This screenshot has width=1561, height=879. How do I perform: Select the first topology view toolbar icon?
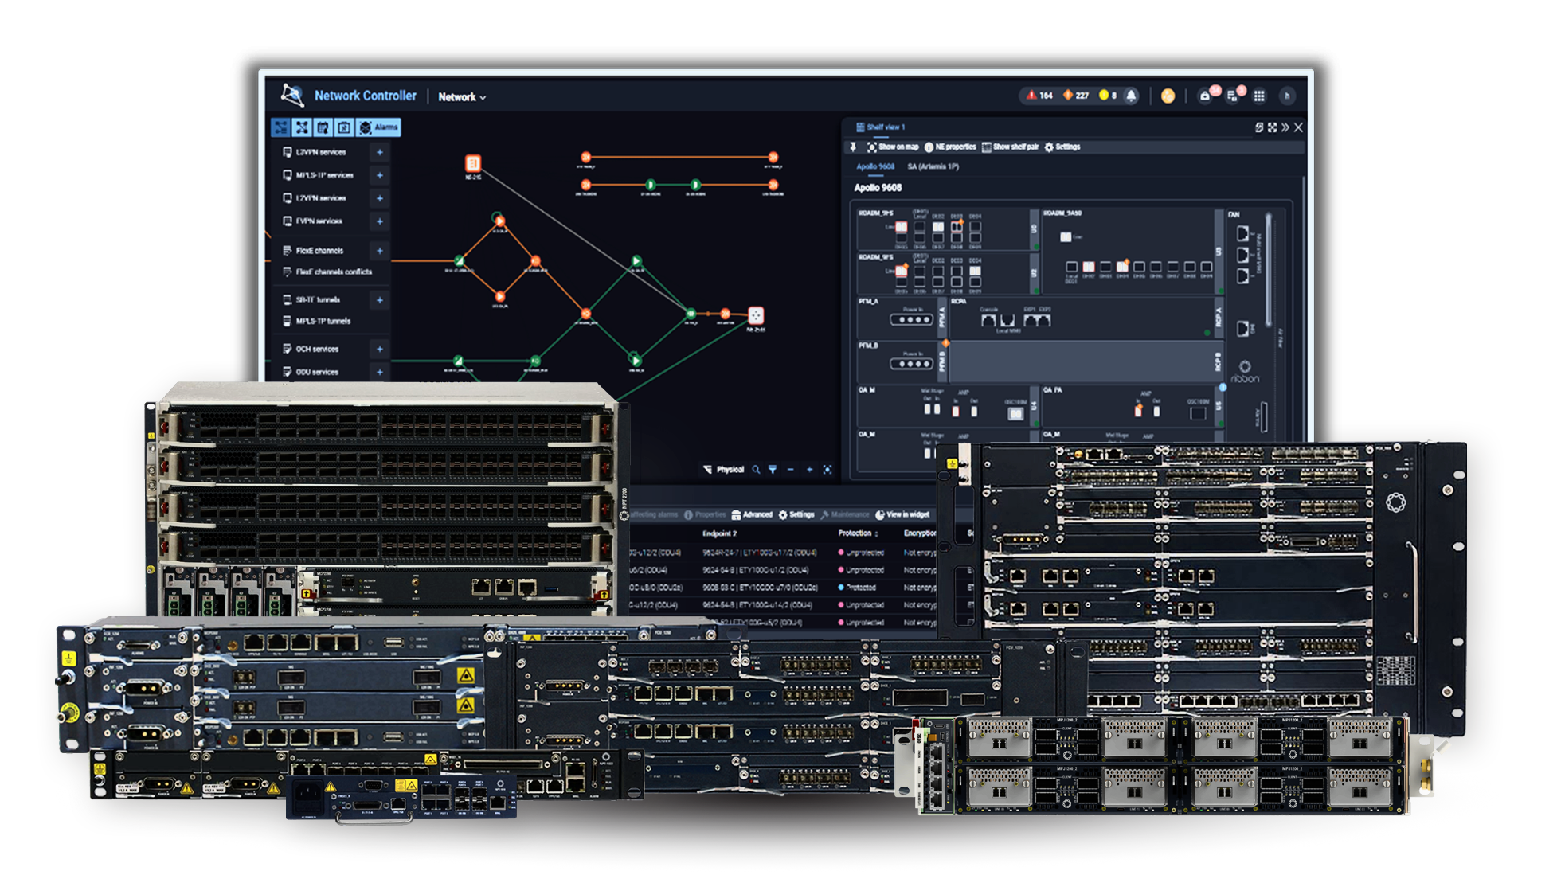click(x=281, y=127)
